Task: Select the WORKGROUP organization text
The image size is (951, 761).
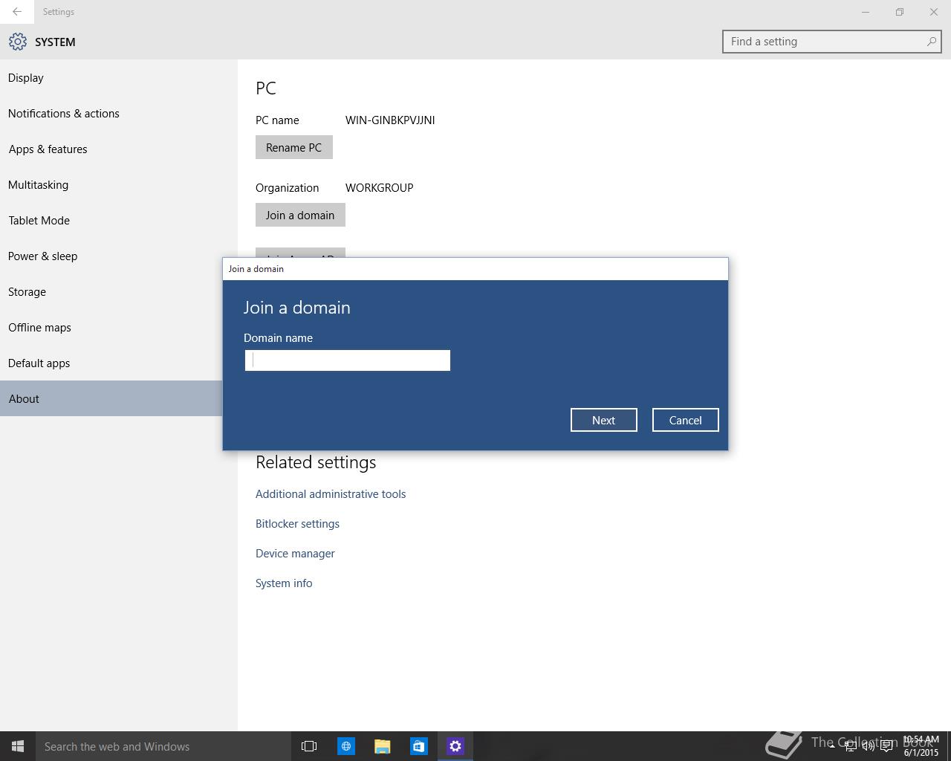Action: 380,188
